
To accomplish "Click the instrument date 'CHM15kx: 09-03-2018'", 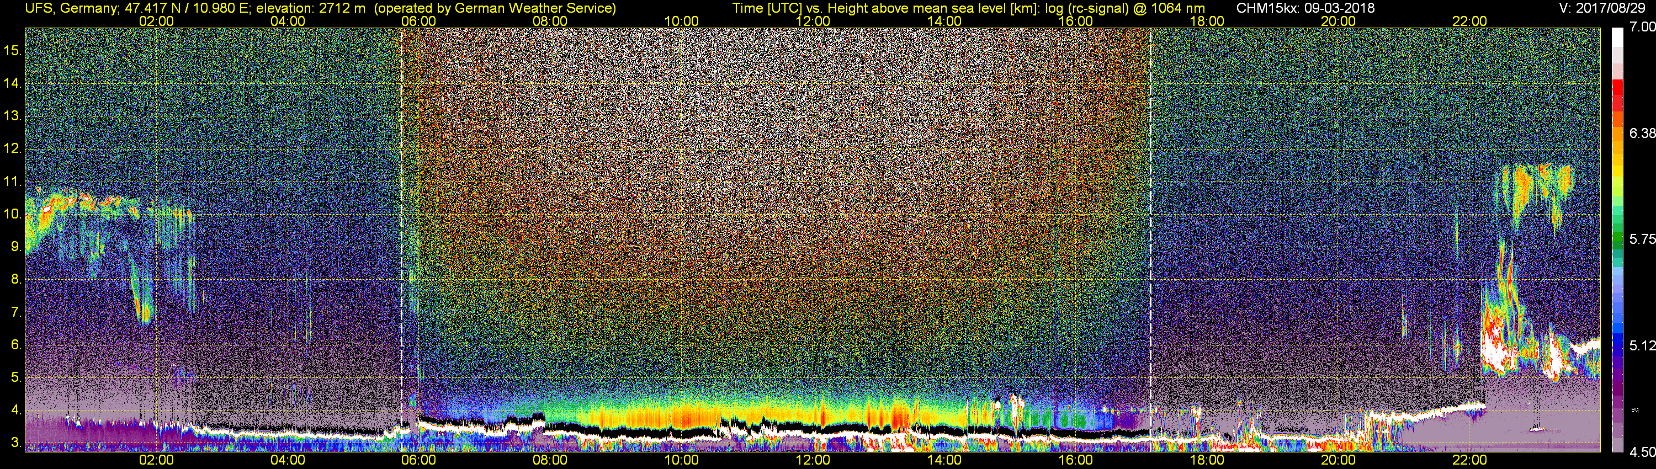I will 1305,8.
